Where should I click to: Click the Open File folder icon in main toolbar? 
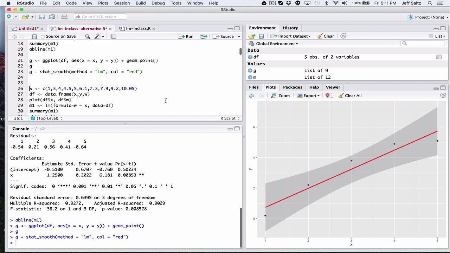coord(25,17)
